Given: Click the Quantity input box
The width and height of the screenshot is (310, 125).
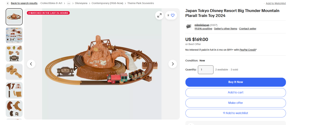Looking at the screenshot, I should pyautogui.click(x=206, y=70).
